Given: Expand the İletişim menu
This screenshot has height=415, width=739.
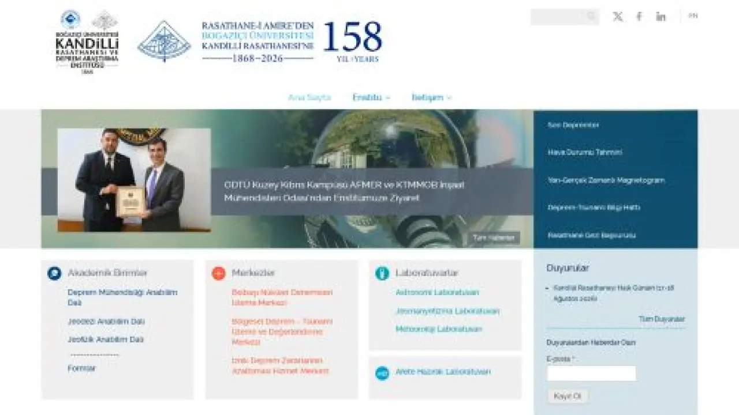Looking at the screenshot, I should (x=431, y=97).
